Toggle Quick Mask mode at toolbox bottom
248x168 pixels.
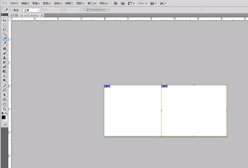point(5,124)
